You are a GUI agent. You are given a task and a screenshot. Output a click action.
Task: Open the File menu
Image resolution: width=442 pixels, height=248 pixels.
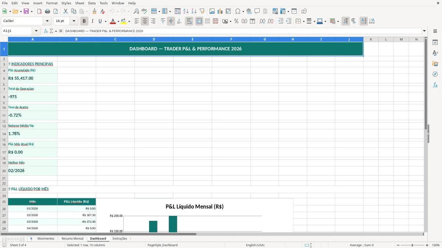tap(5, 3)
